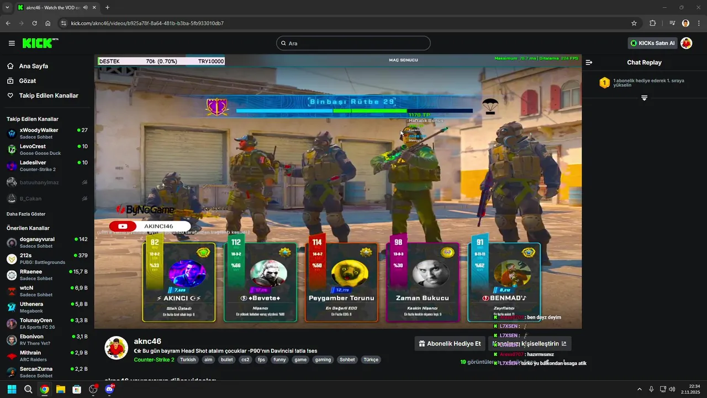This screenshot has width=707, height=398.
Task: Click the gold number 1 leaderboard badge
Action: (x=604, y=83)
